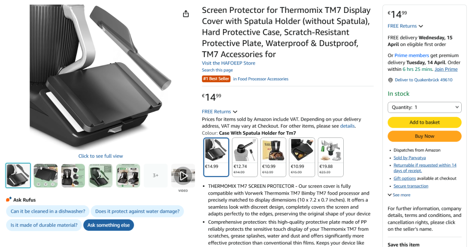Expand the See more seller details

click(399, 195)
